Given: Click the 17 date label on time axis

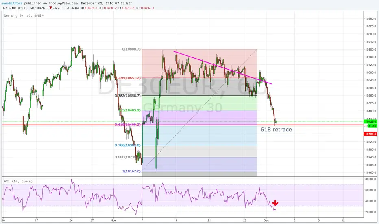Looking at the screenshot, I should click(x=36, y=220).
